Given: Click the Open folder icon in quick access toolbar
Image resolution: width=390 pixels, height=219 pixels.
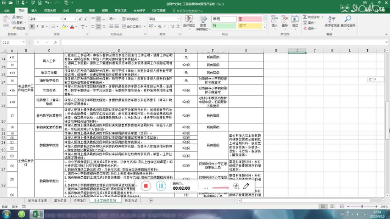Looking at the screenshot, I should pyautogui.click(x=10, y=2).
